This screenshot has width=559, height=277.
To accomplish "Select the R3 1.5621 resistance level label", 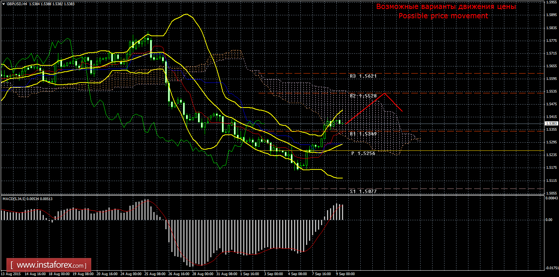I will [363, 76].
